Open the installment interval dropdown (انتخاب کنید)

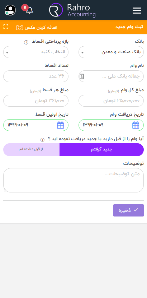(x=36, y=52)
